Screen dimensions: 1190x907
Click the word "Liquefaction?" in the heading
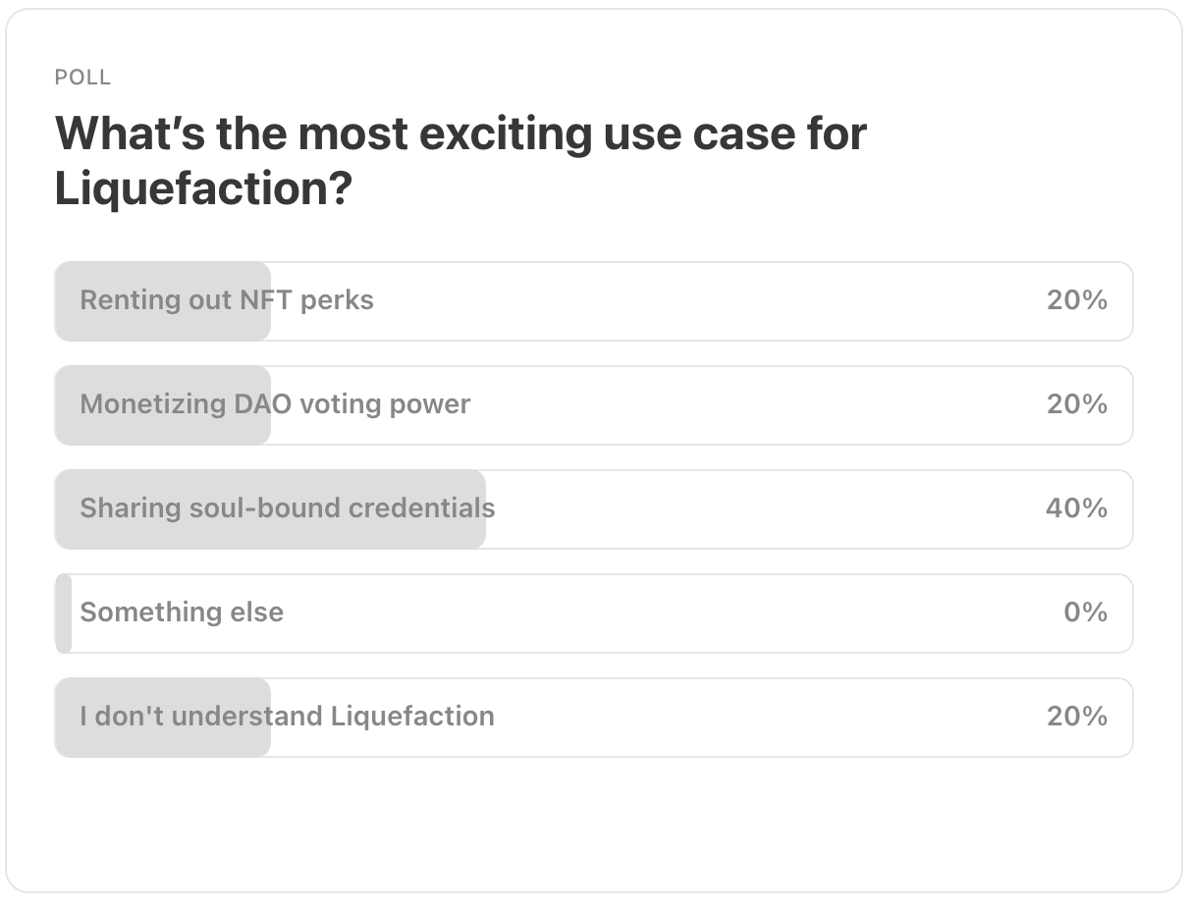[x=202, y=188]
